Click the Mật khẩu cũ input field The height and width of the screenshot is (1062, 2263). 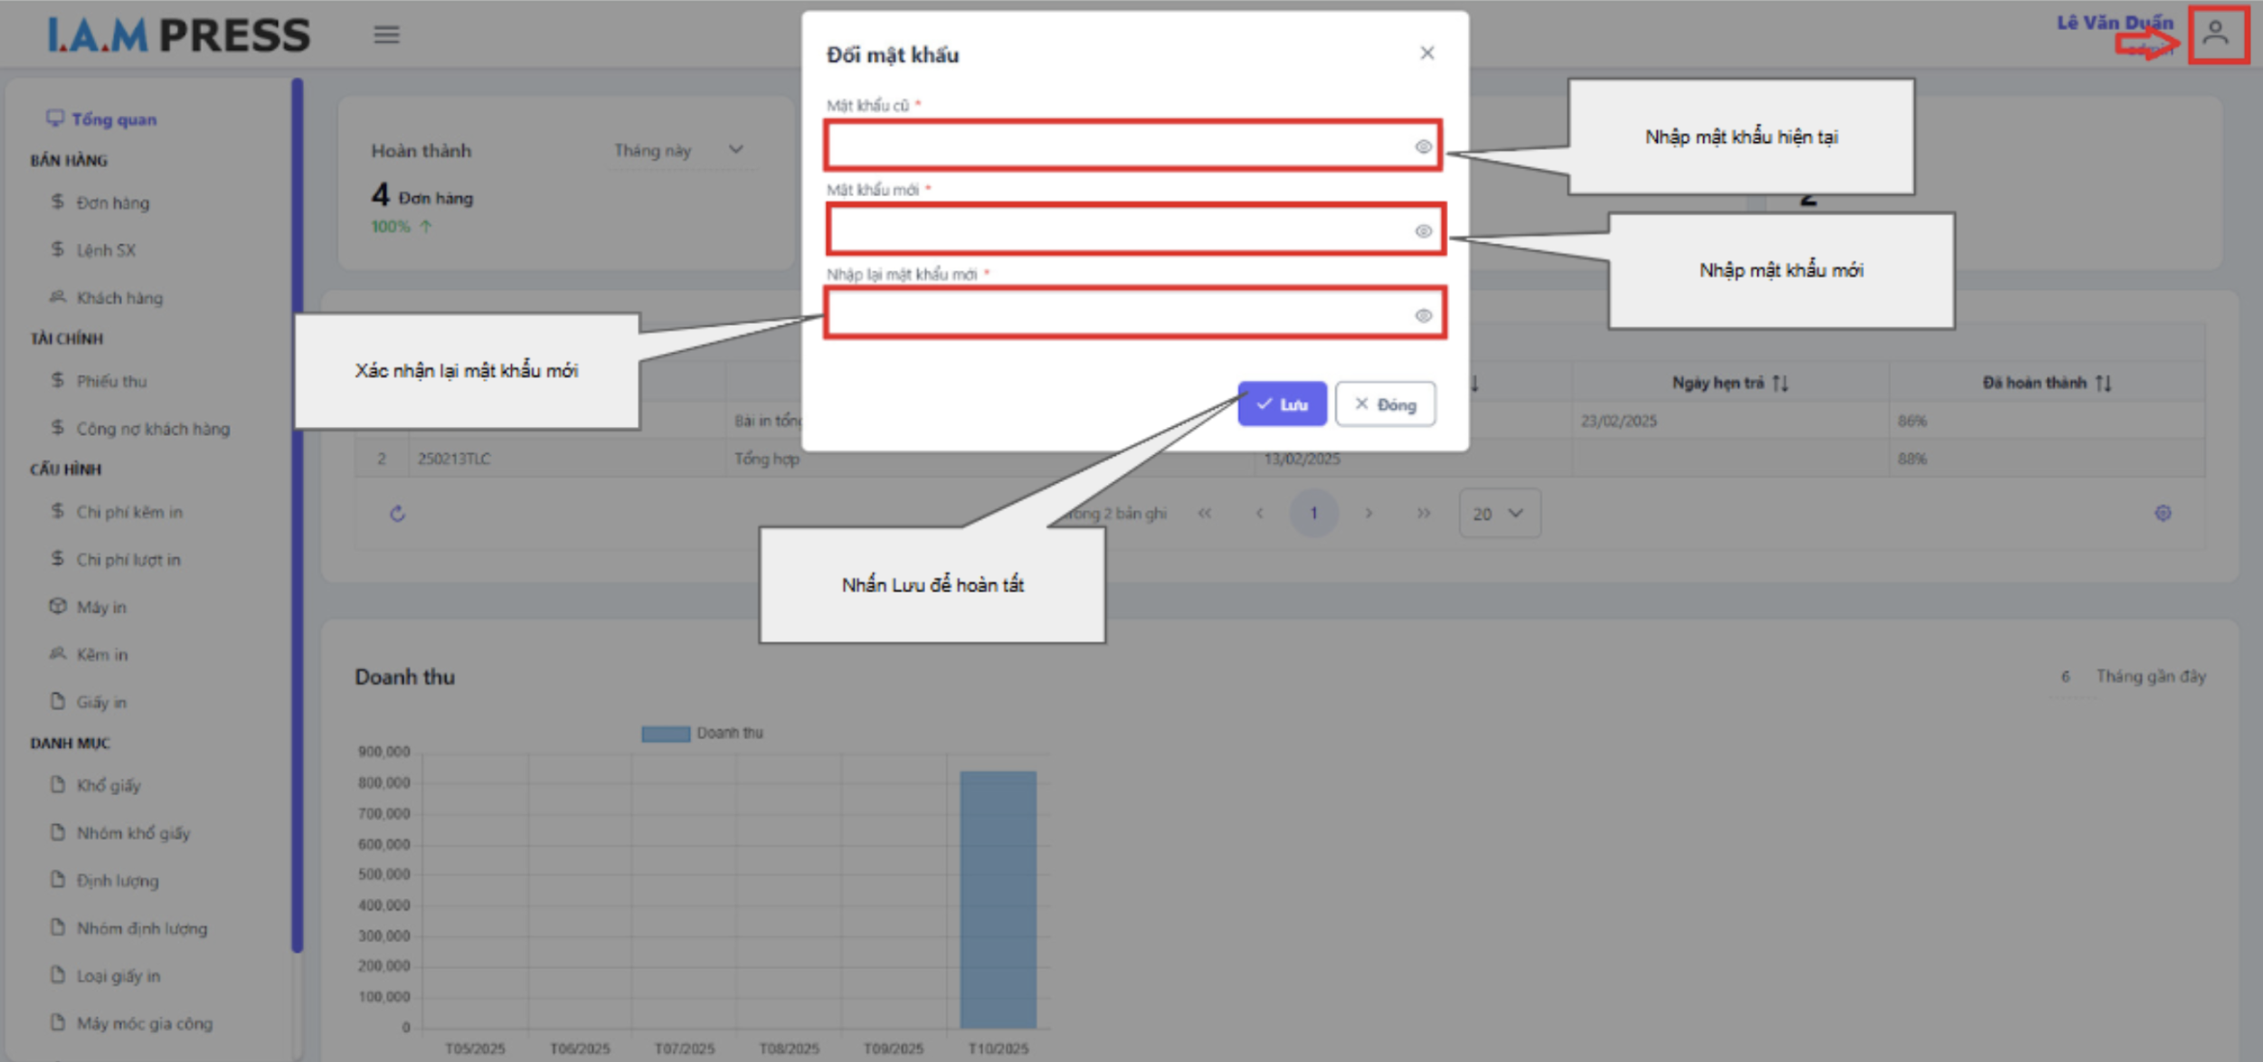click(x=1120, y=146)
